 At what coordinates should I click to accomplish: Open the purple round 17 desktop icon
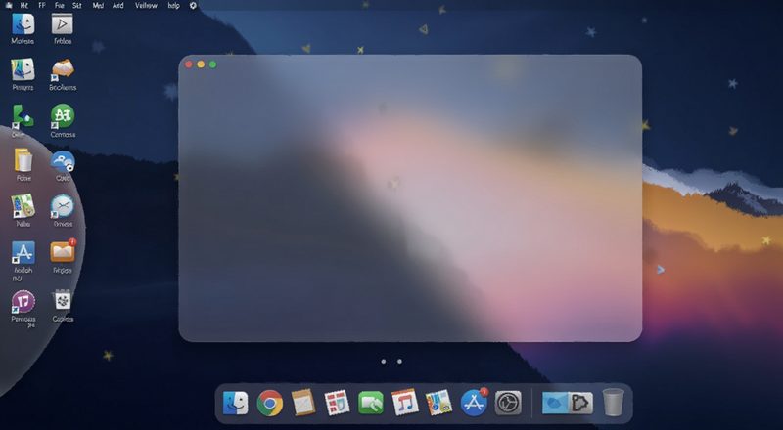(23, 302)
